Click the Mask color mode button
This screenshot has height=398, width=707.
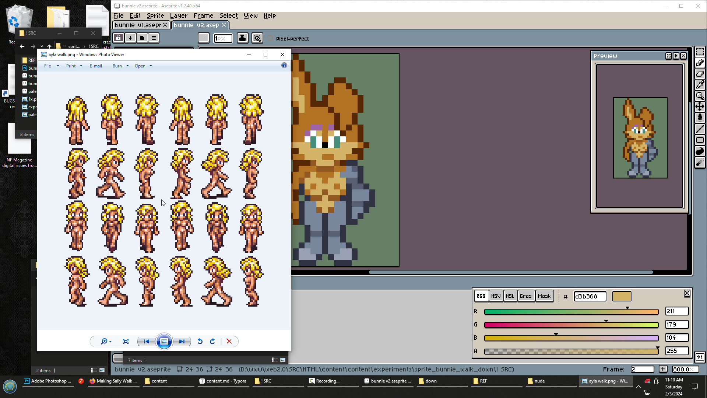pyautogui.click(x=544, y=296)
